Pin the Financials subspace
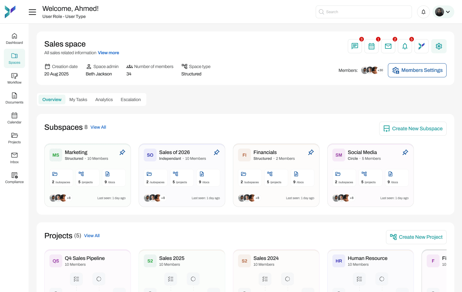Screen dimensions: 462x292 tap(311, 152)
